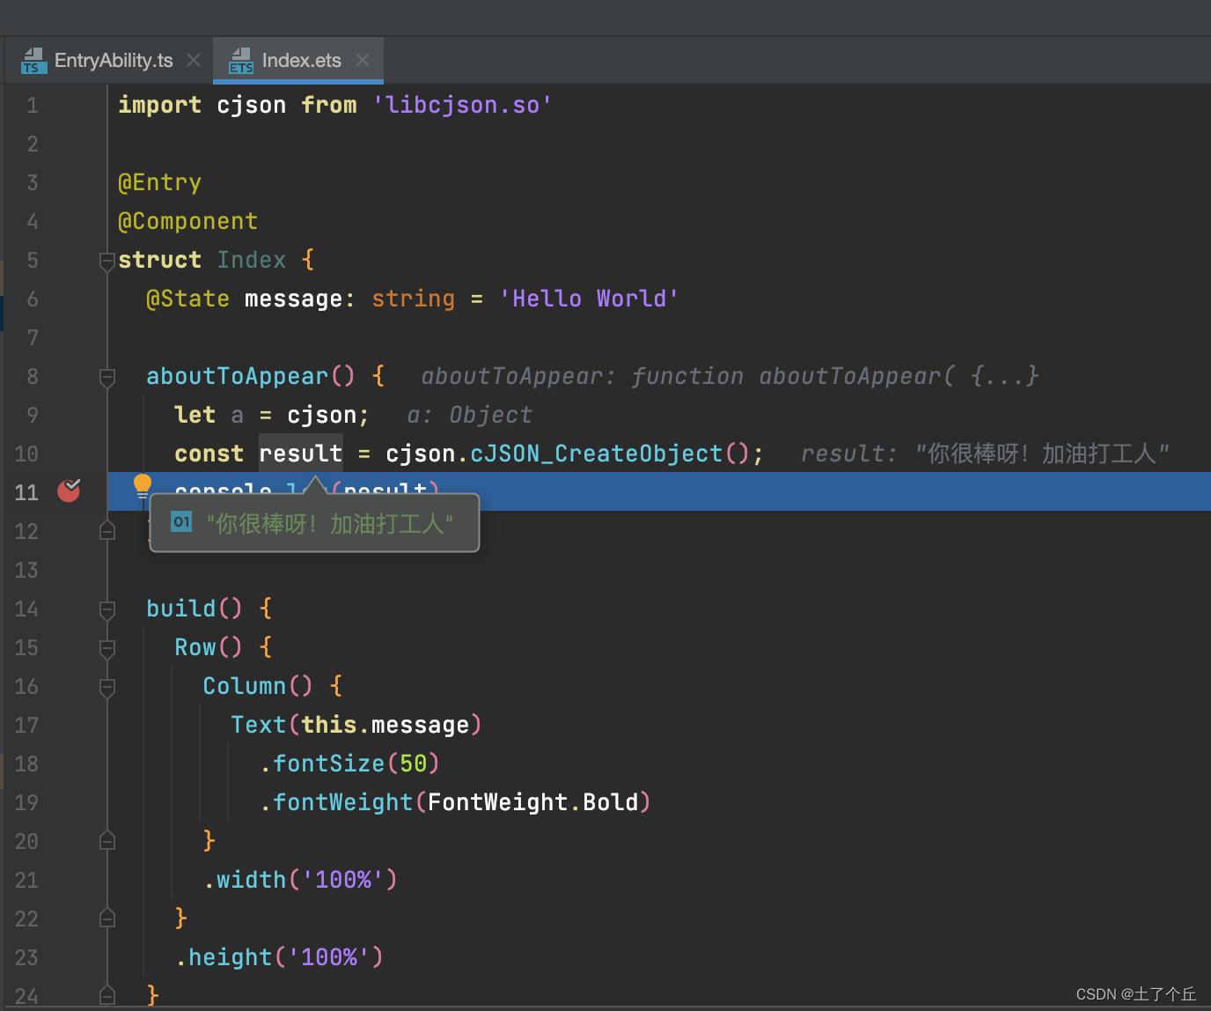1211x1011 pixels.
Task: Click the cjson identifier on line 9
Action: pos(322,415)
